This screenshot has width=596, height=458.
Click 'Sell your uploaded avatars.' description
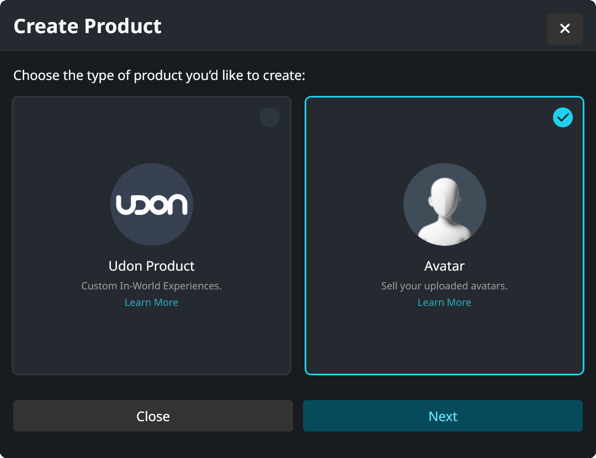click(444, 285)
